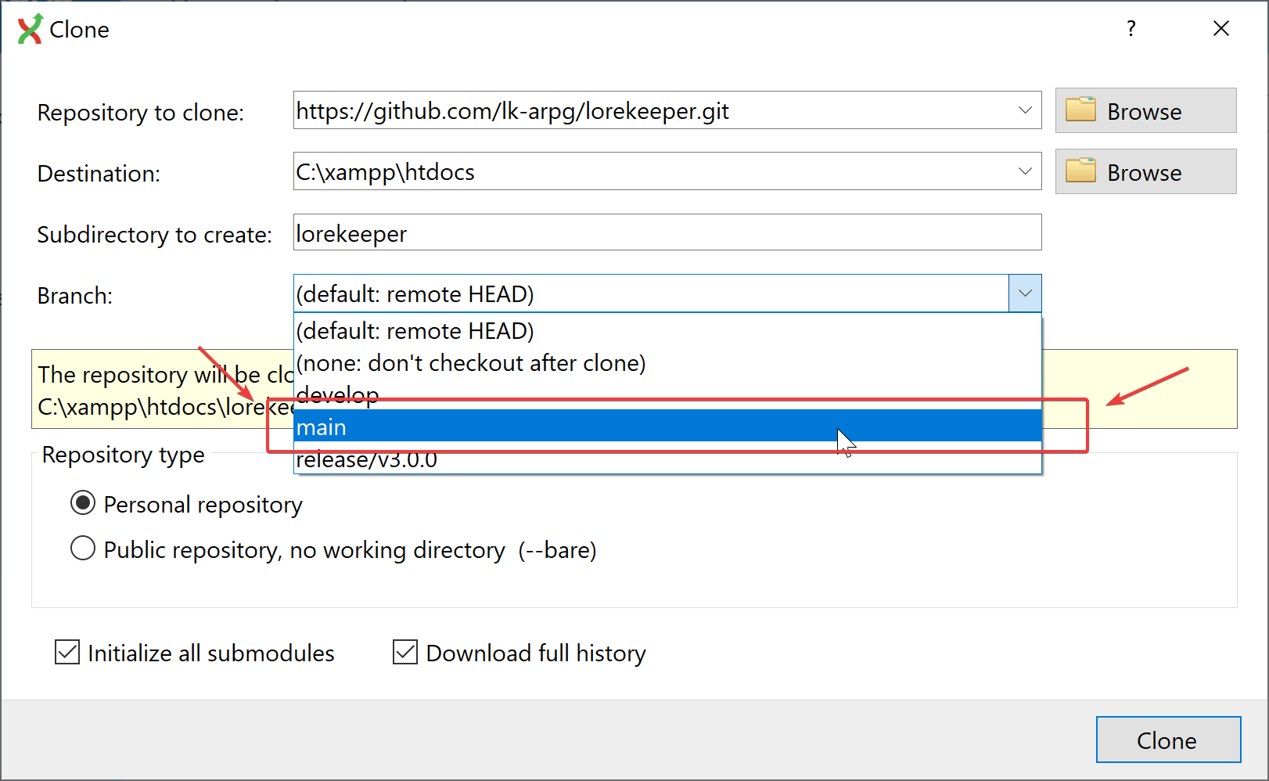Select Public repository bare option
Viewport: 1269px width, 781px height.
(83, 549)
